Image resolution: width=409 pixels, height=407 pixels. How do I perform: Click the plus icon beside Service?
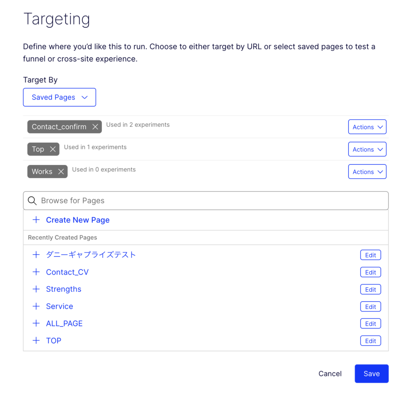coord(36,306)
